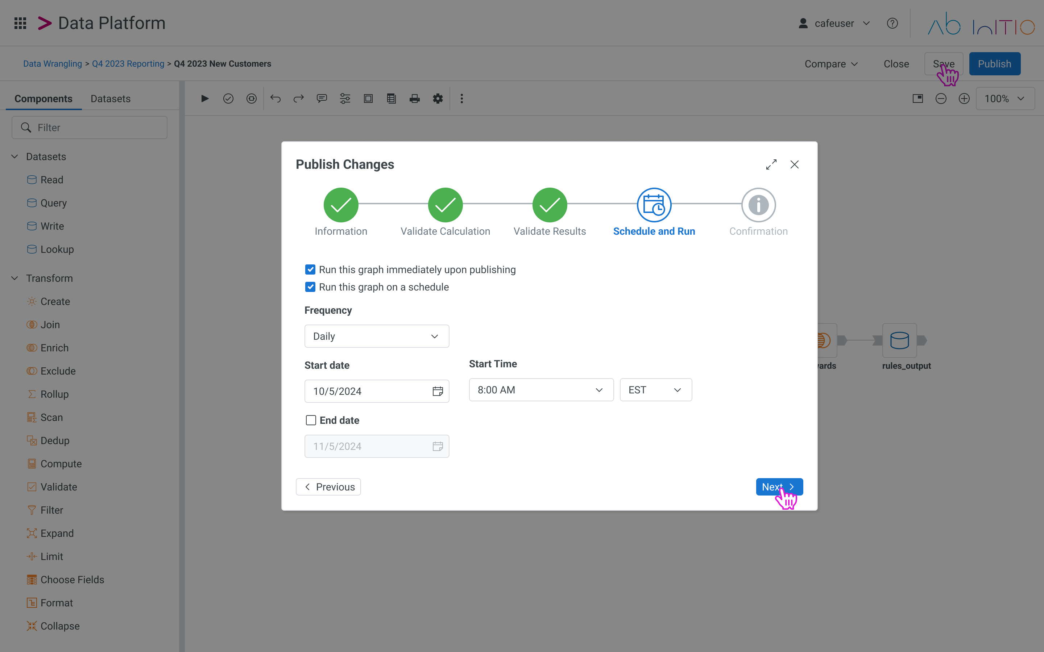Go to the Information step
The width and height of the screenshot is (1044, 652).
pyautogui.click(x=341, y=212)
